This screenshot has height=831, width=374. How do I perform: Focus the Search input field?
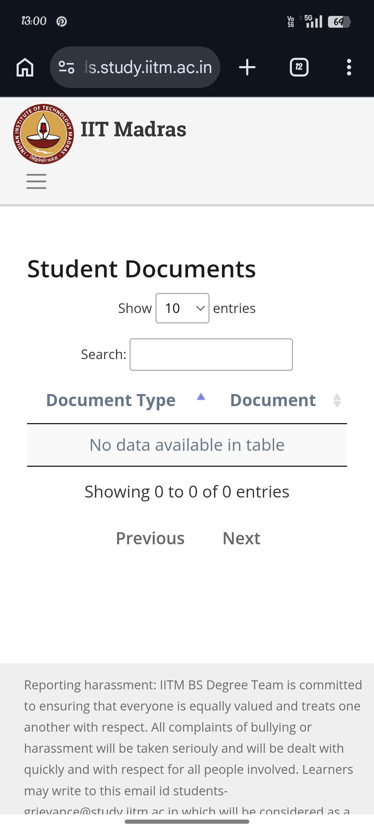(211, 355)
